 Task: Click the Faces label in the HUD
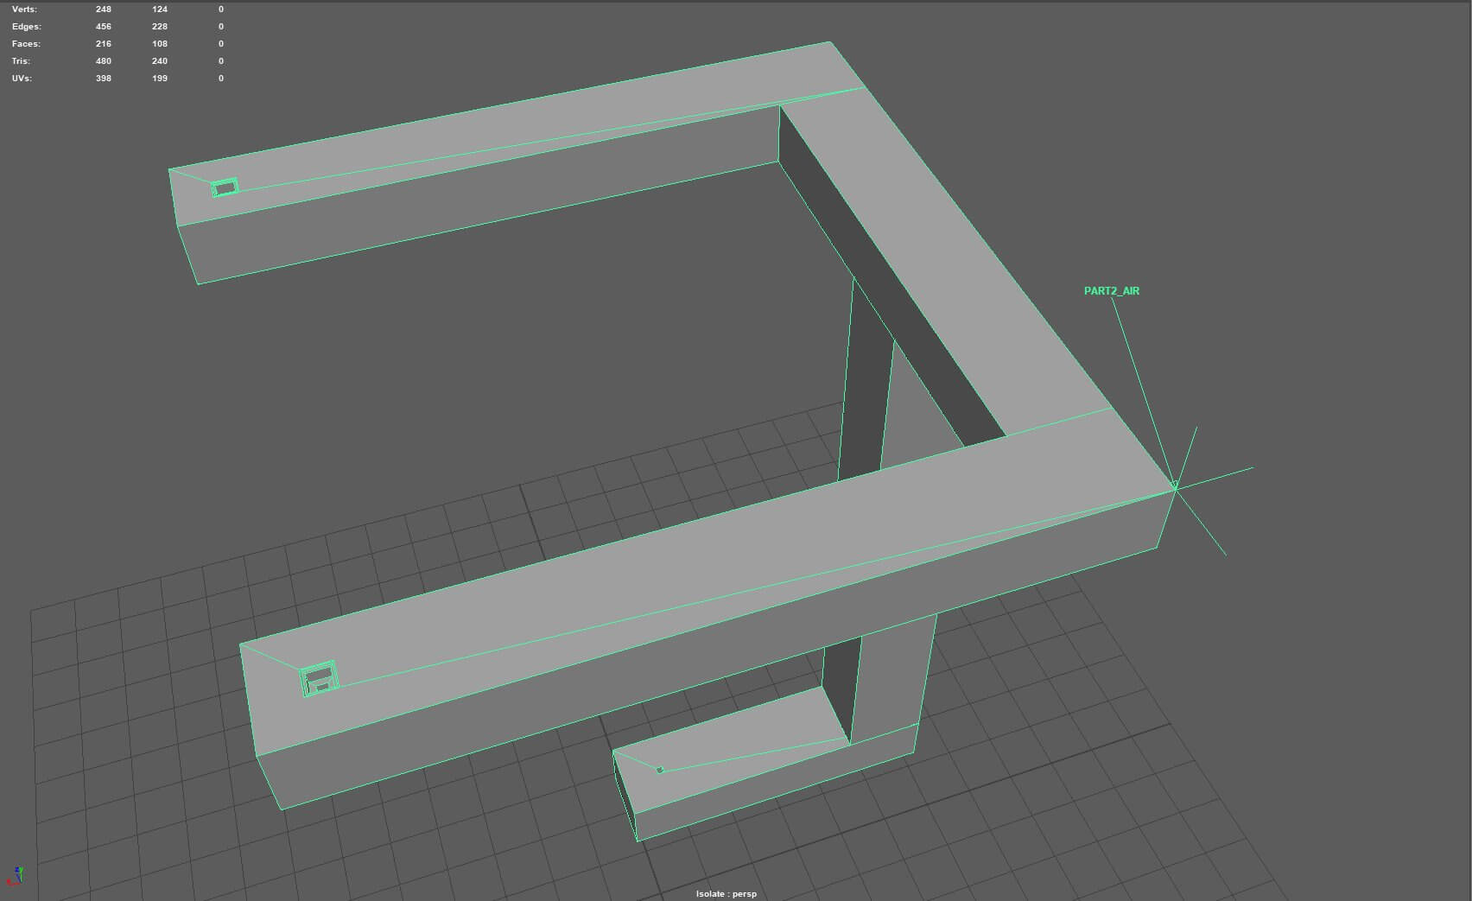point(26,44)
